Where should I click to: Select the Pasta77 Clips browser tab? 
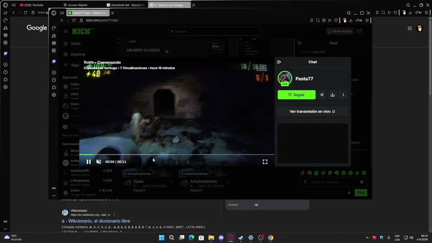(87, 13)
